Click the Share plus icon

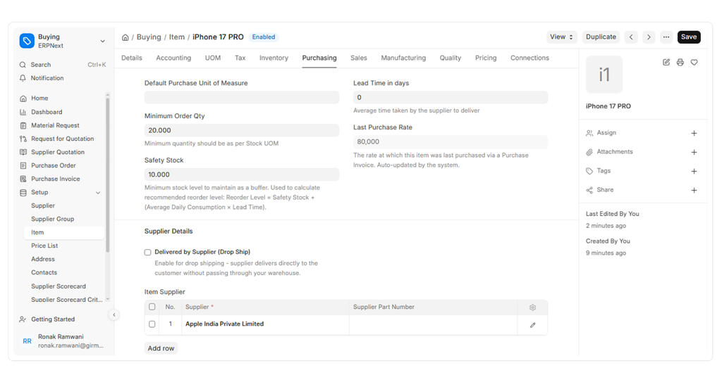694,190
